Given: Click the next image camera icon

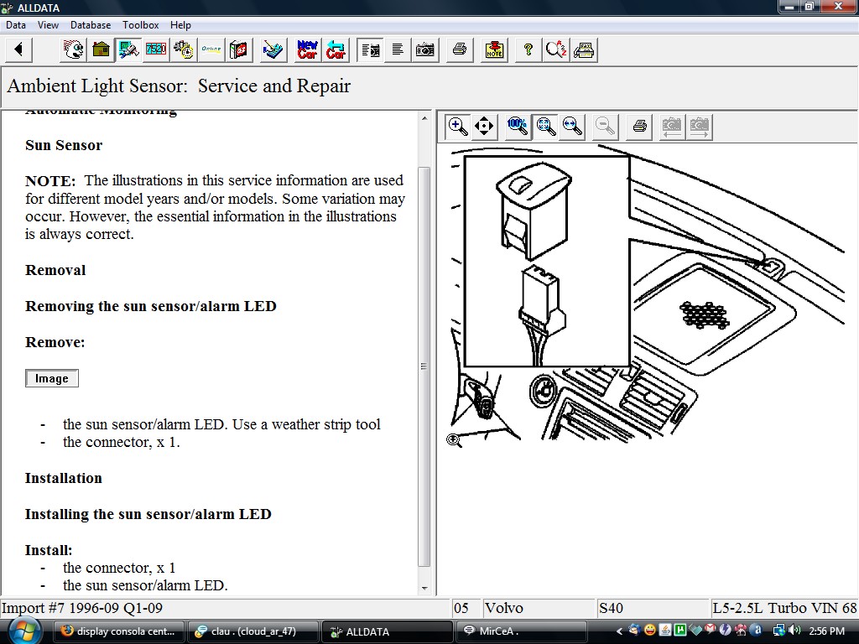Looking at the screenshot, I should 699,127.
